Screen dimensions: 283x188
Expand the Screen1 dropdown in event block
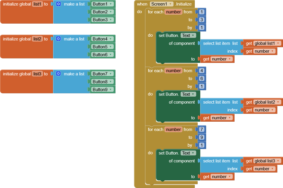click(x=170, y=4)
